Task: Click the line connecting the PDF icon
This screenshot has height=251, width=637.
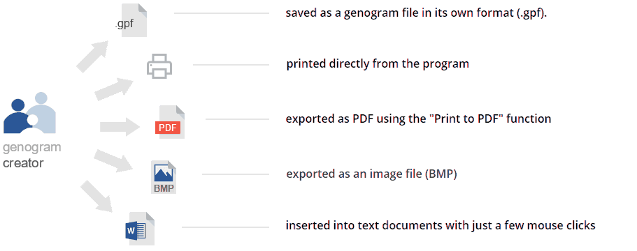Action: 237,119
